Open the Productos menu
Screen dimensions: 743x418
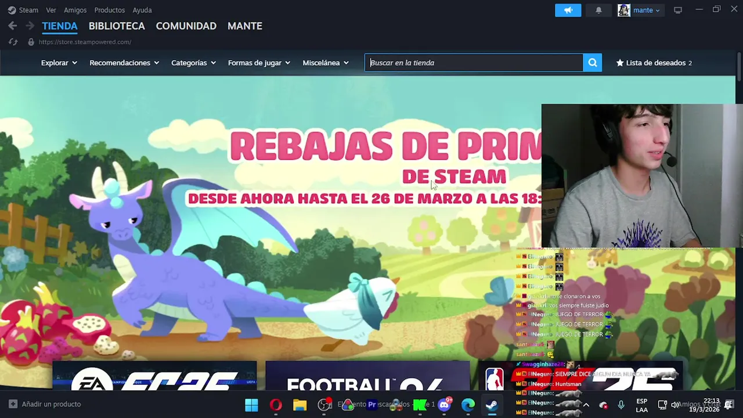coord(110,10)
